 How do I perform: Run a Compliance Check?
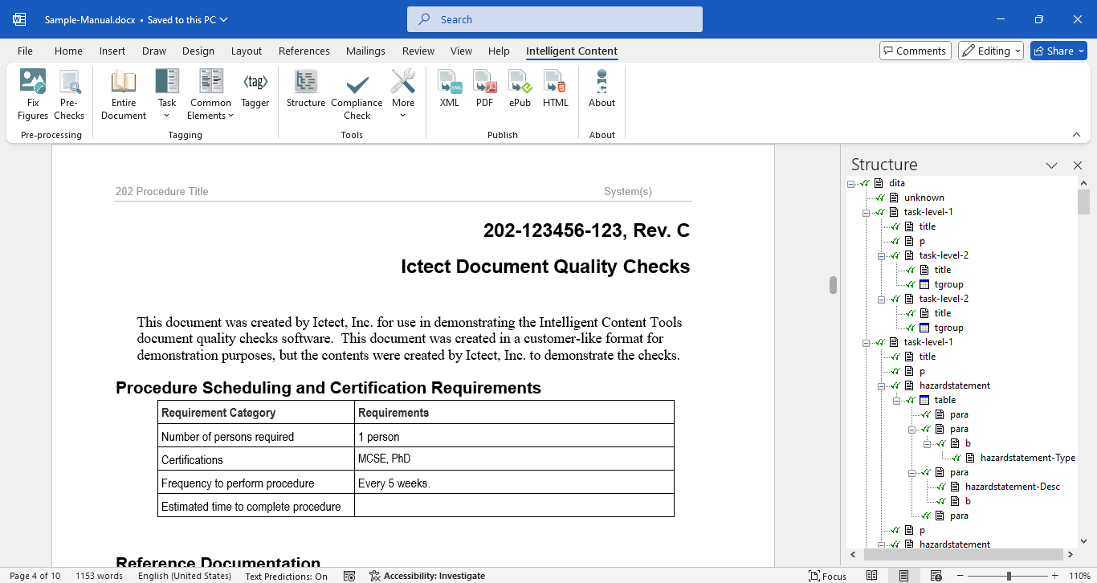click(x=356, y=93)
